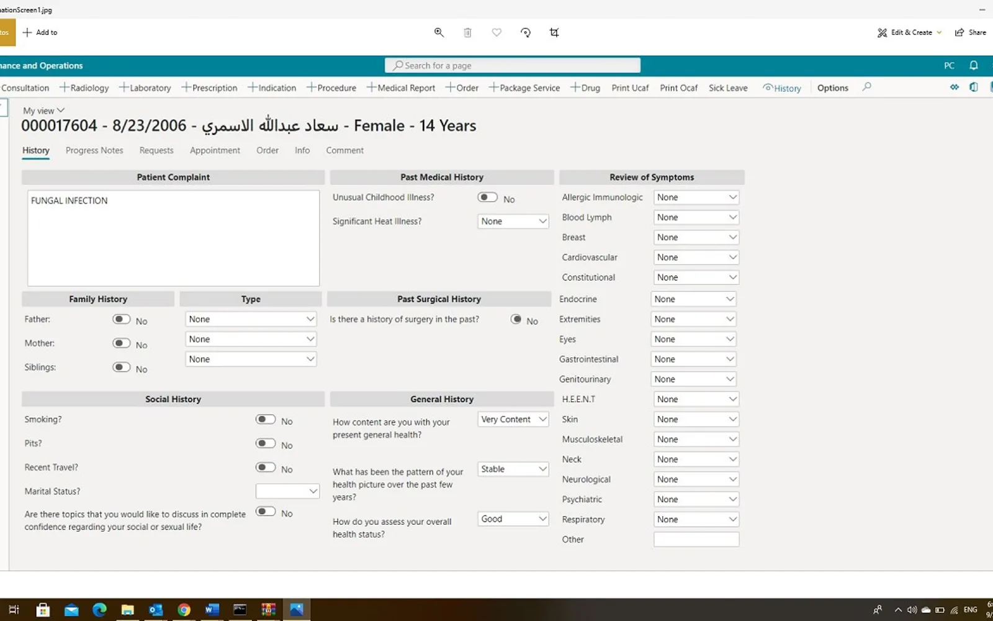Toggle Siblings family history switch
993x621 pixels.
pos(122,367)
